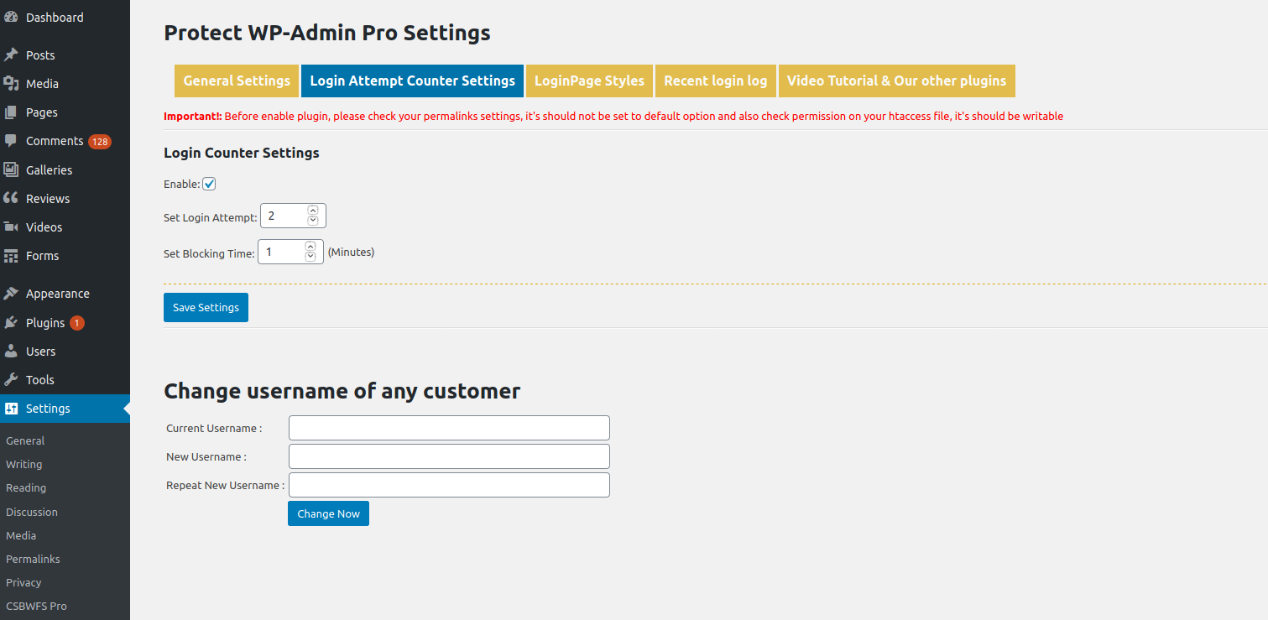The height and width of the screenshot is (620, 1268).
Task: Click the Repeat New Username field
Action: [449, 485]
